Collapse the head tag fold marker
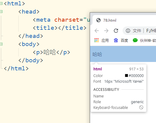Image resolution: width=156 pixels, height=123 pixels. (1, 12)
